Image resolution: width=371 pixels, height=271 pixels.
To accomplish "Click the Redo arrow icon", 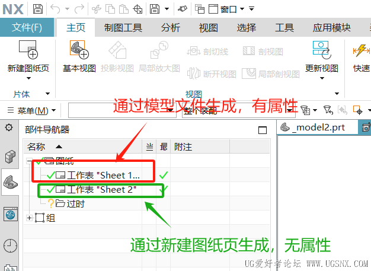I will point(79,9).
